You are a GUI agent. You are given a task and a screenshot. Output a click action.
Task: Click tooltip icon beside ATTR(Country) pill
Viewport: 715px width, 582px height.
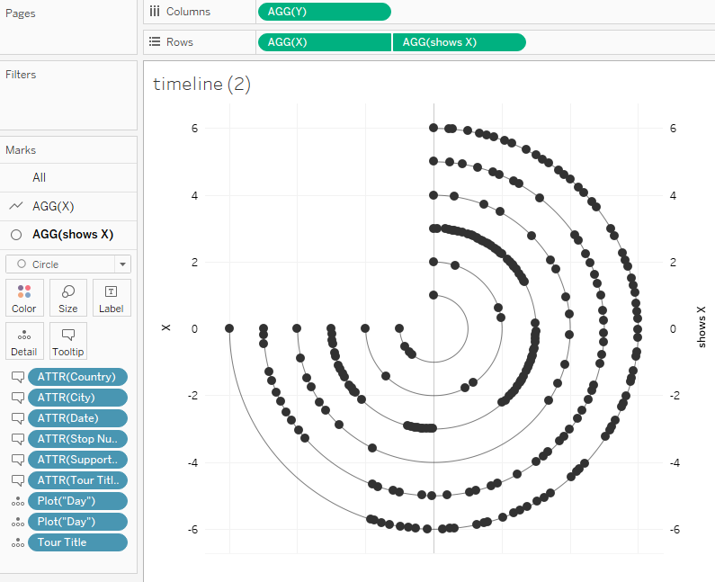tap(16, 377)
